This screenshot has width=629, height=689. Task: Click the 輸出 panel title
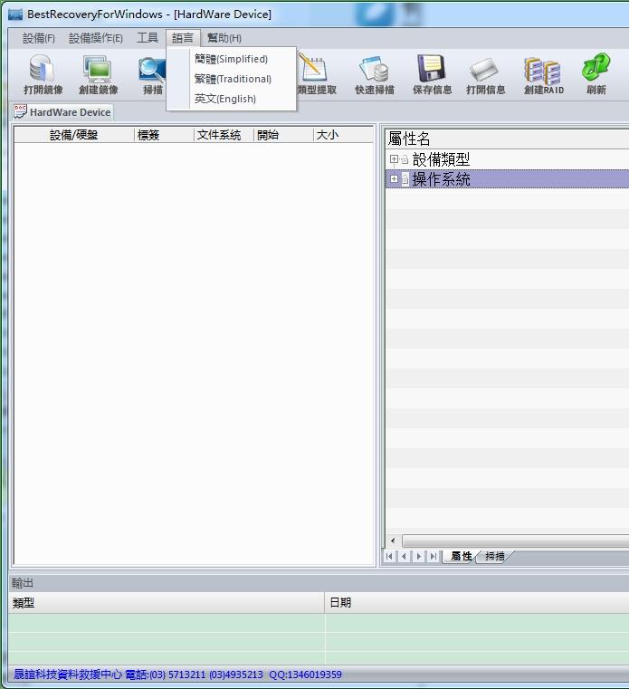(22, 583)
